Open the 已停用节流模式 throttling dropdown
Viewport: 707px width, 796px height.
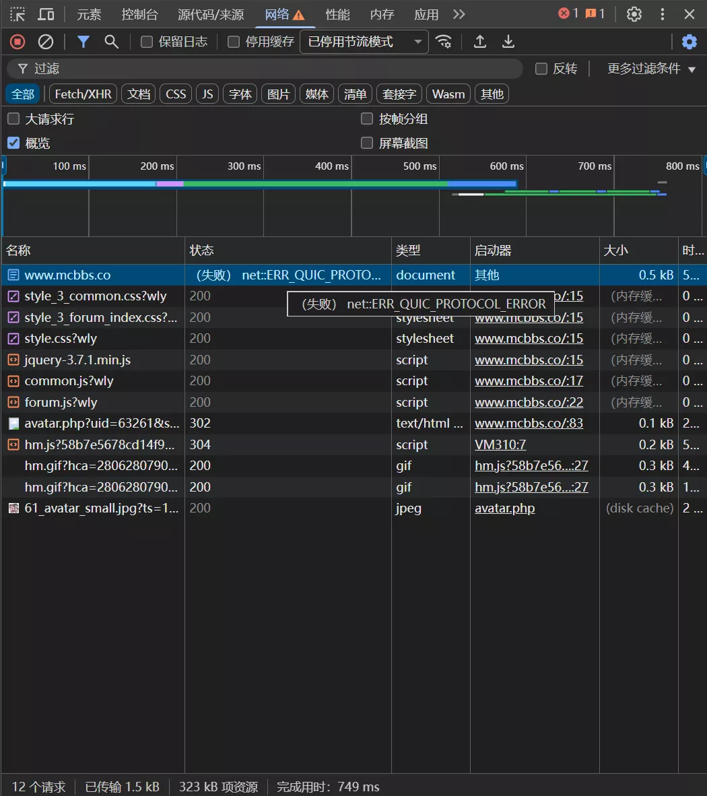point(364,42)
